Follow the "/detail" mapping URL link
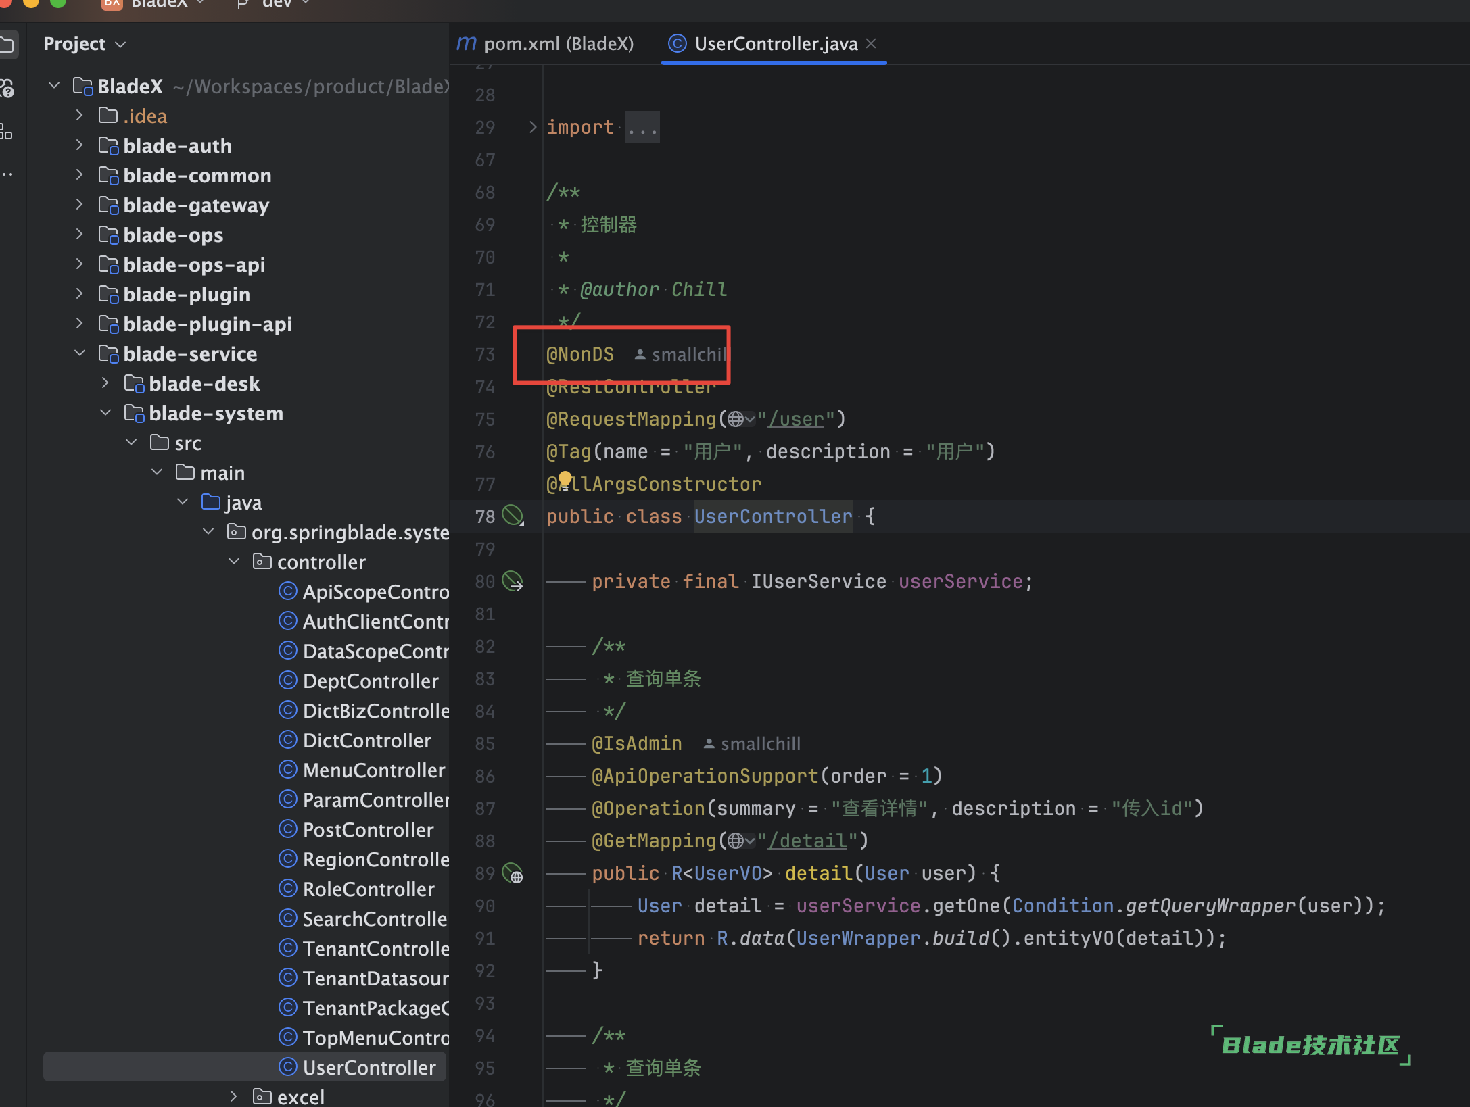The width and height of the screenshot is (1470, 1107). (x=807, y=841)
